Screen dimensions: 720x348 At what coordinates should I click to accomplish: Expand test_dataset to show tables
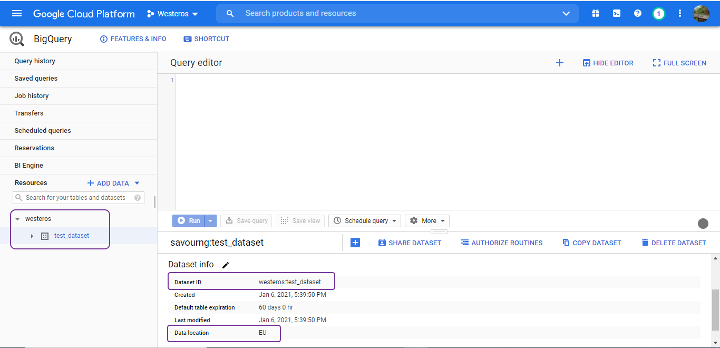(32, 236)
